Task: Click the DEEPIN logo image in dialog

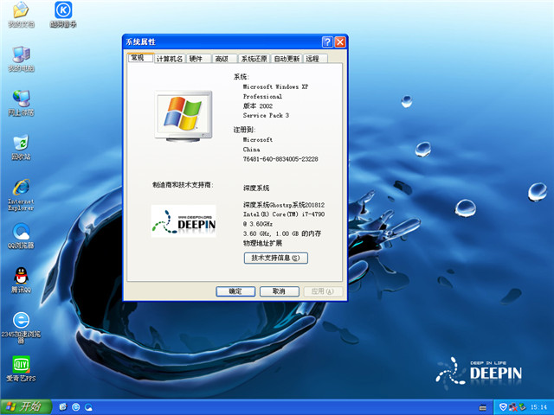Action: (x=184, y=221)
